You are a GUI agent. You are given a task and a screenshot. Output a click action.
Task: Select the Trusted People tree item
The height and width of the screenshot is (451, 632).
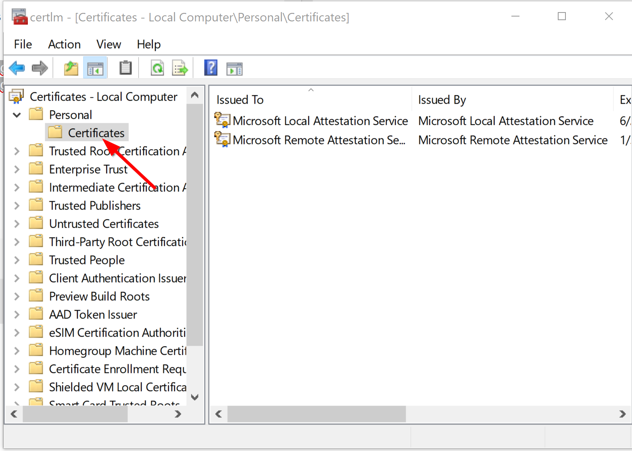pos(87,260)
